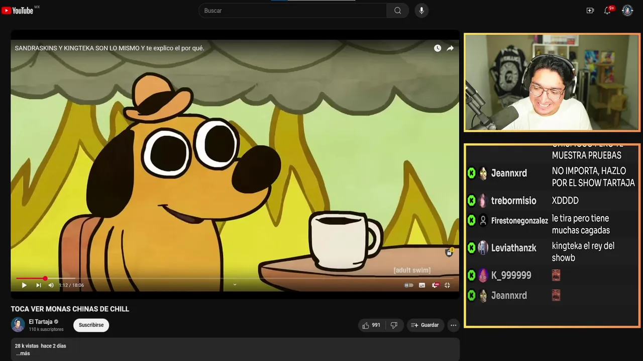Click the Kick badge beside Leviathanzk
Viewport: 643px width, 361px height.
pos(472,248)
